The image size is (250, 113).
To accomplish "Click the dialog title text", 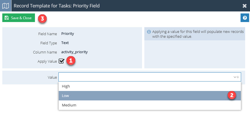I will (57, 6).
